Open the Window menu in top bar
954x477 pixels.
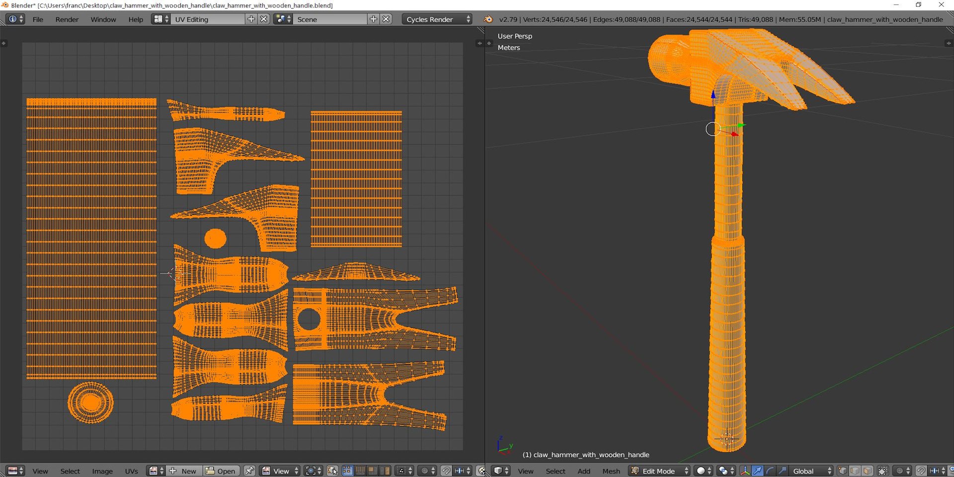click(103, 19)
